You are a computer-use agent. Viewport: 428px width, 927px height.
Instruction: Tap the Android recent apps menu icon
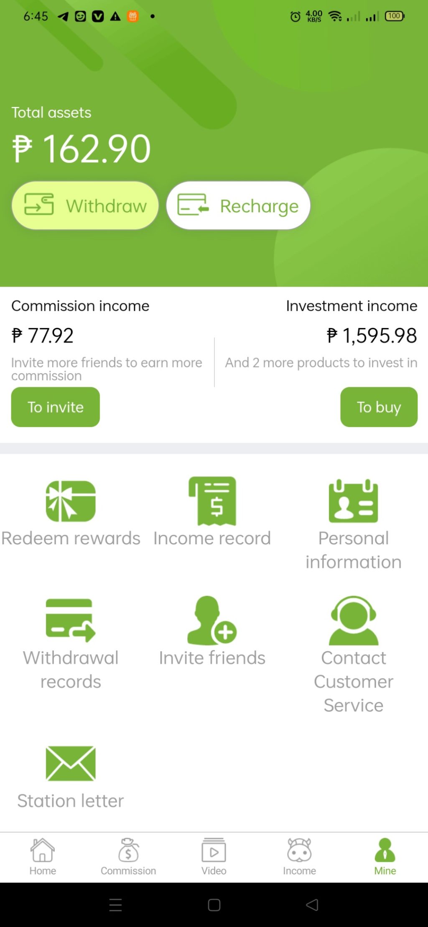point(115,905)
